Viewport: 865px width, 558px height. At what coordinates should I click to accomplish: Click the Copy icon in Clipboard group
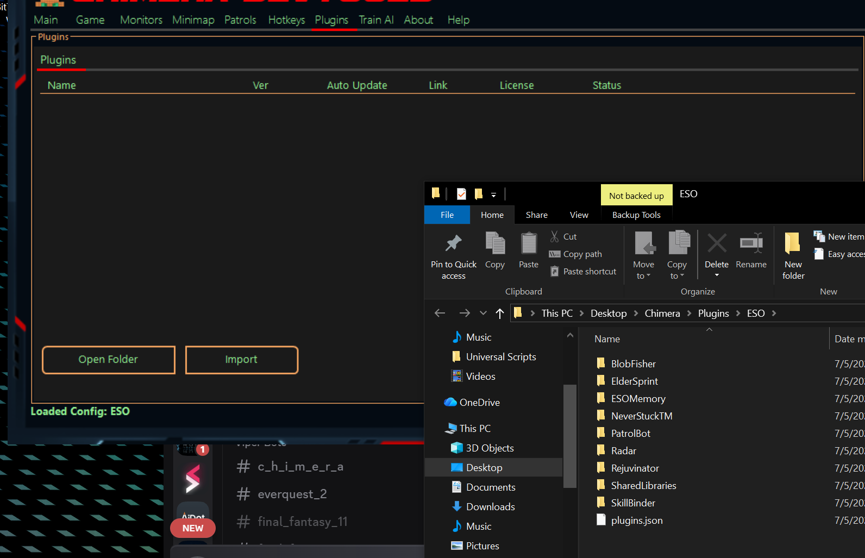pos(494,243)
